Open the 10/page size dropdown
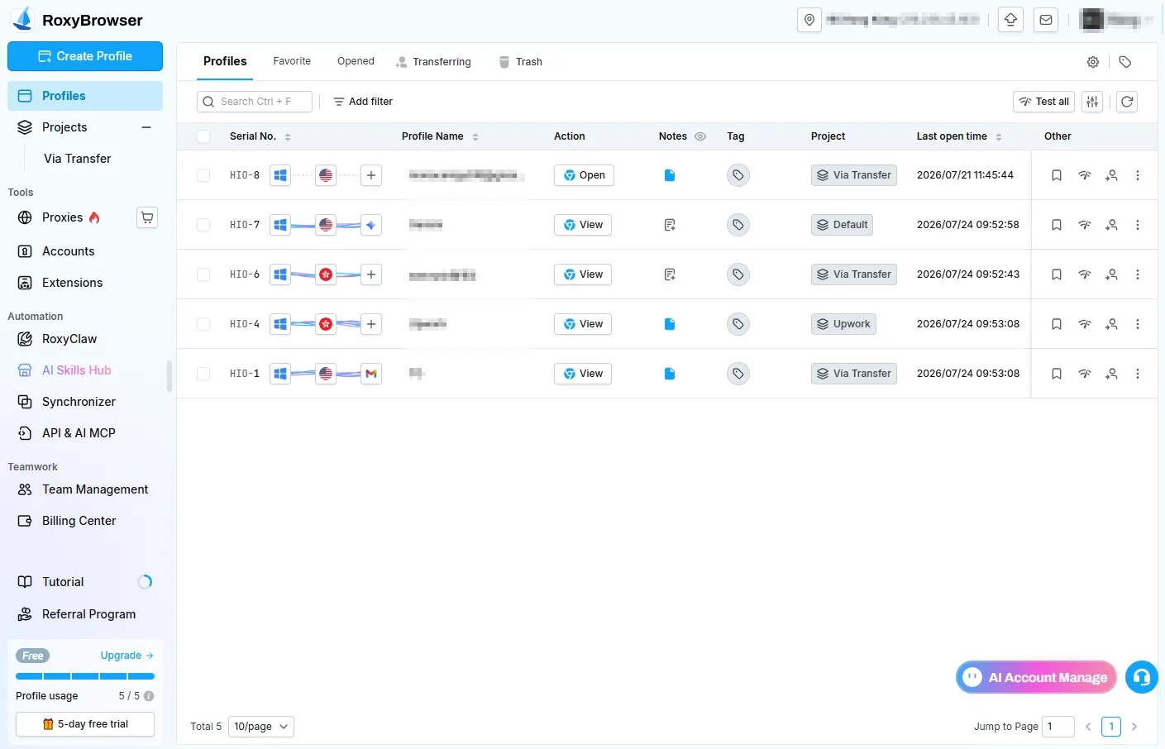This screenshot has height=749, width=1165. (261, 727)
